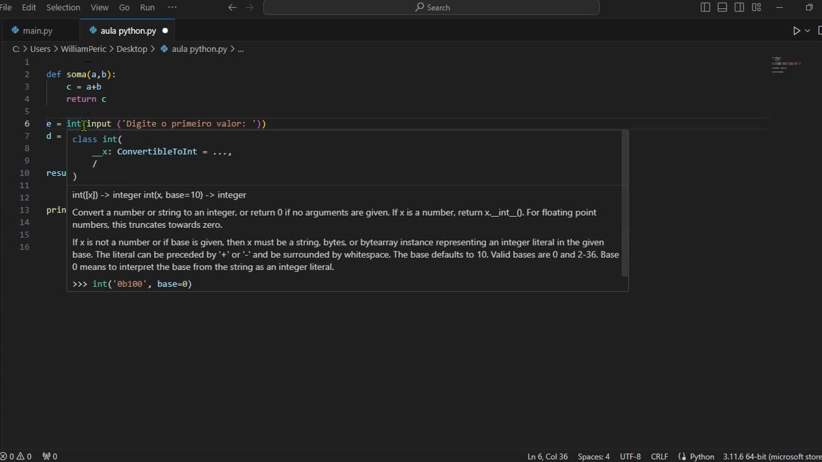The height and width of the screenshot is (462, 822).
Task: Click the int keyword on line 6
Action: point(74,124)
